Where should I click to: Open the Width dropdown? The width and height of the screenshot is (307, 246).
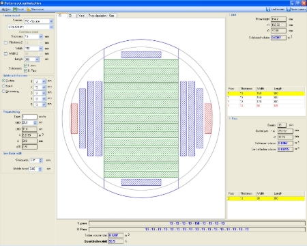point(41,49)
